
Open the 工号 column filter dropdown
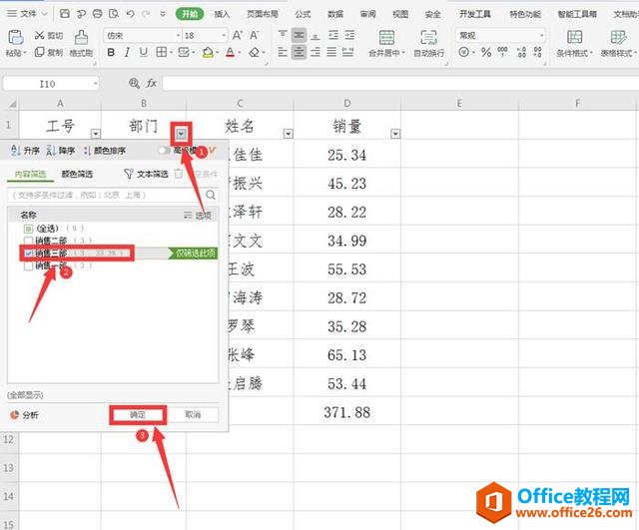(96, 134)
